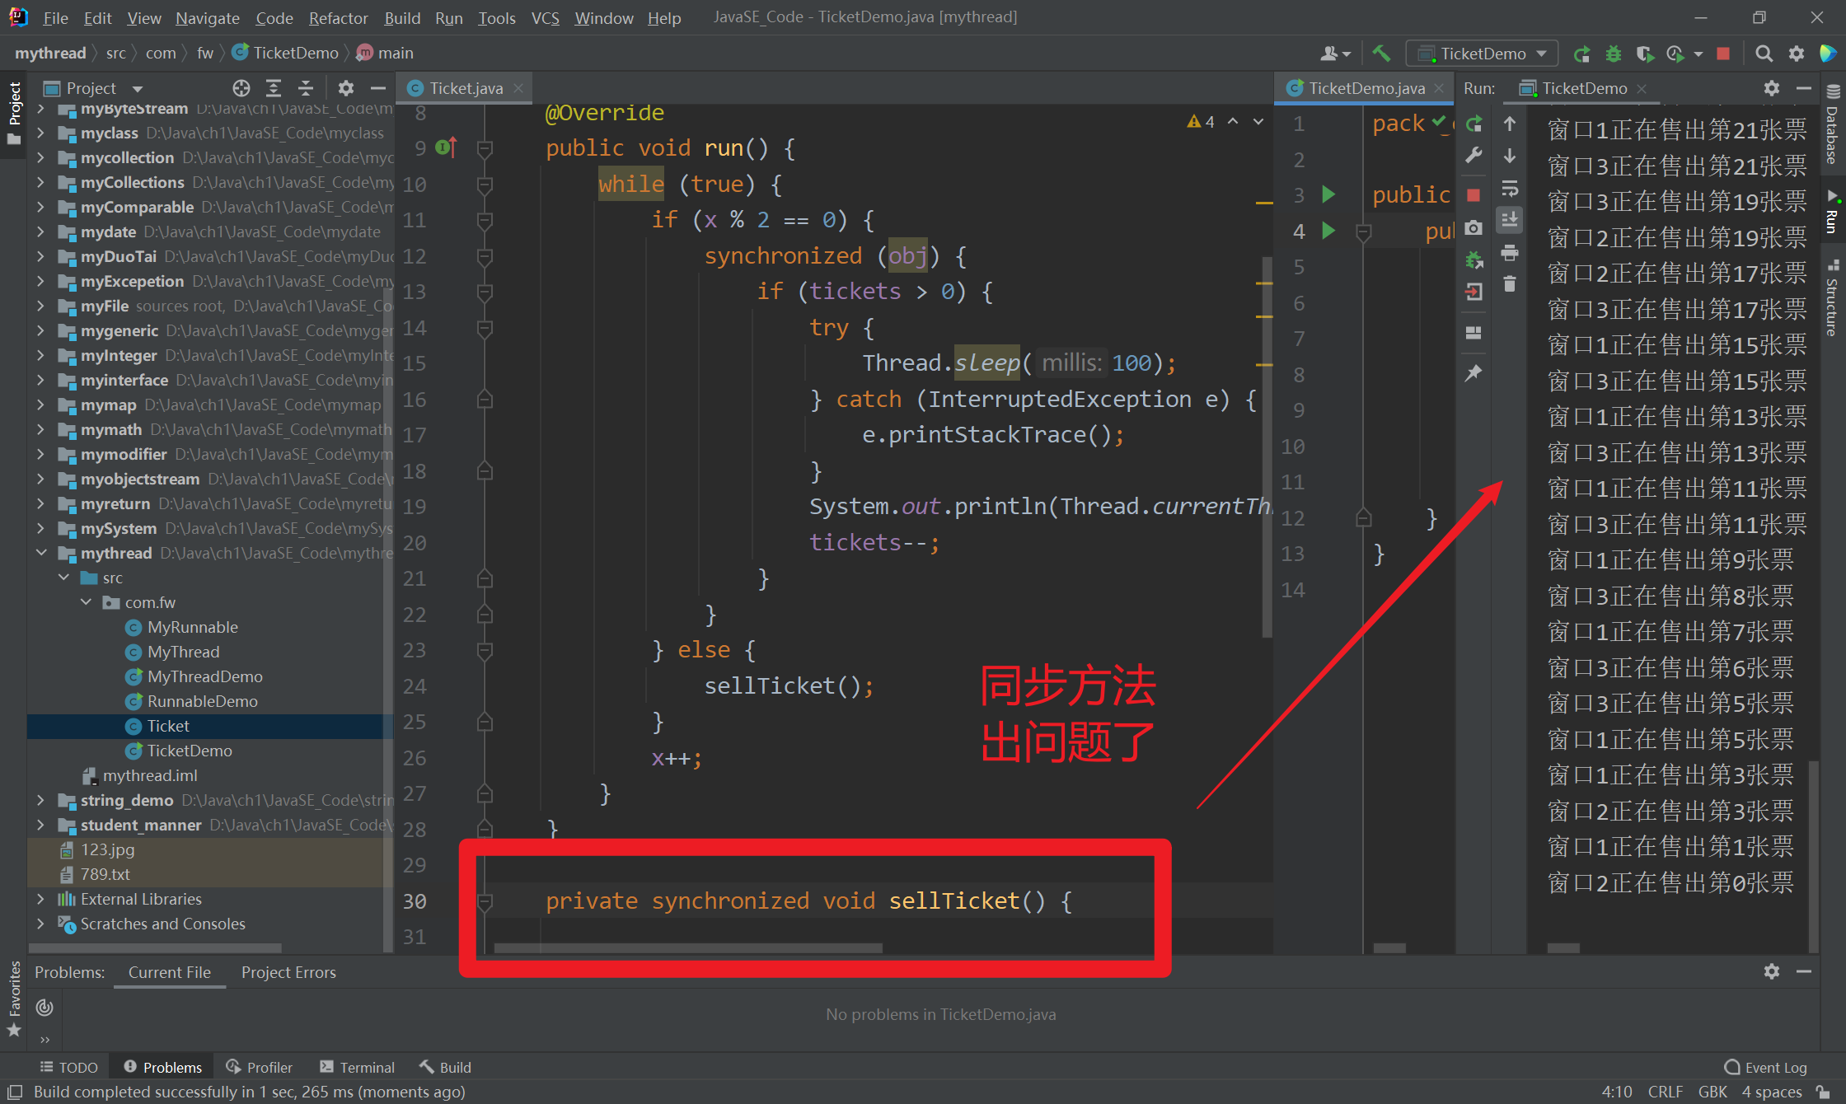The height and width of the screenshot is (1104, 1846).
Task: Collapse the mythread module tree node
Action: [41, 553]
